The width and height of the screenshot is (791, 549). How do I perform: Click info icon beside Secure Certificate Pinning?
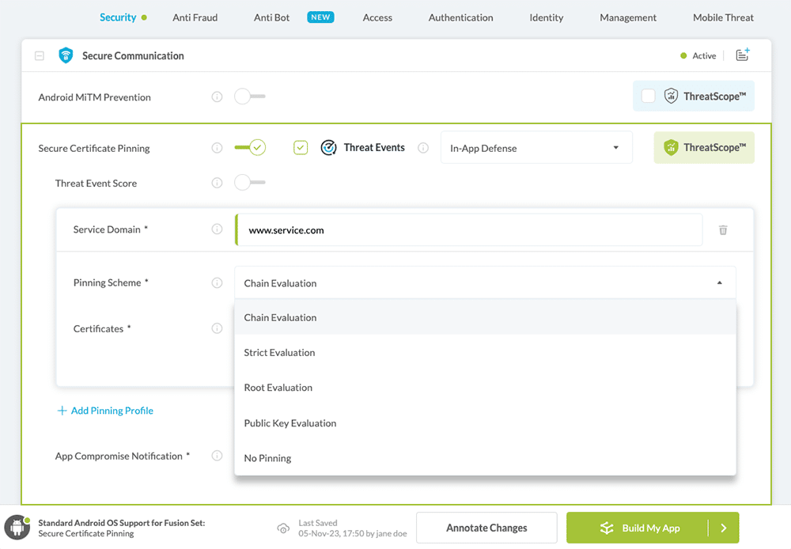click(x=217, y=148)
